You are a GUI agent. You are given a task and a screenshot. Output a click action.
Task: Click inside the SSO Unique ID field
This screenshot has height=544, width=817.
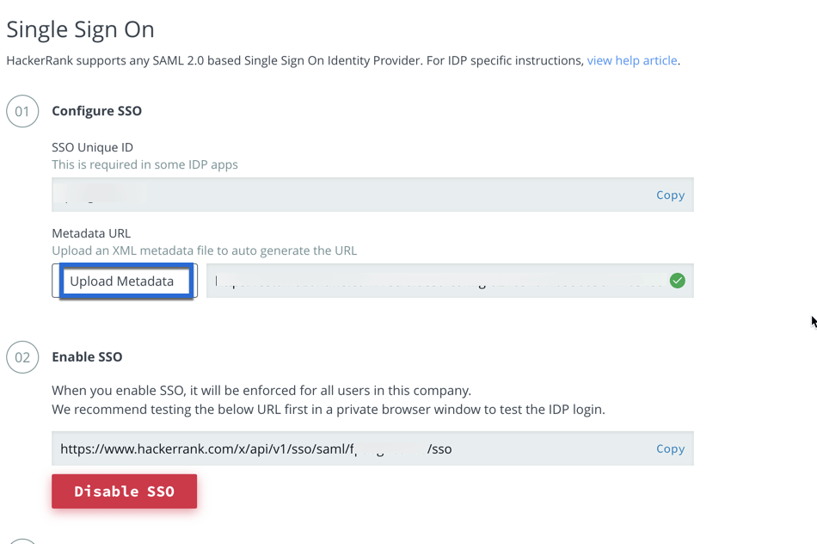[344, 195]
